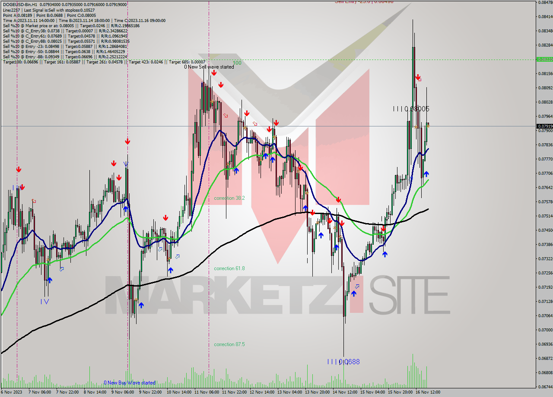
Task: Click the 0.07642 price axis value
Action: (x=545, y=187)
